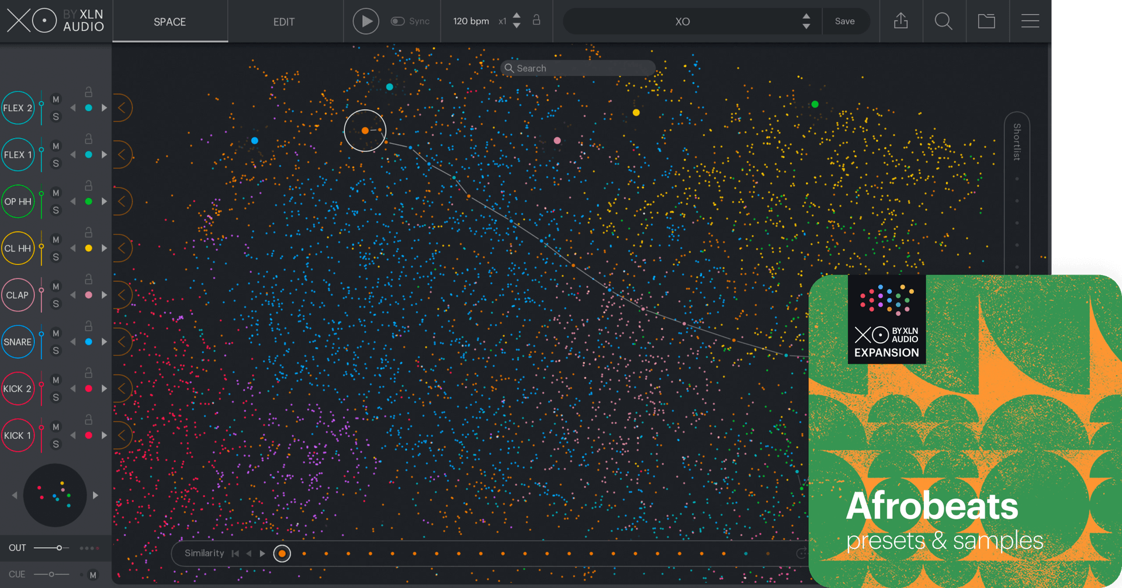Step to next FLEX 2 sample

pos(104,108)
